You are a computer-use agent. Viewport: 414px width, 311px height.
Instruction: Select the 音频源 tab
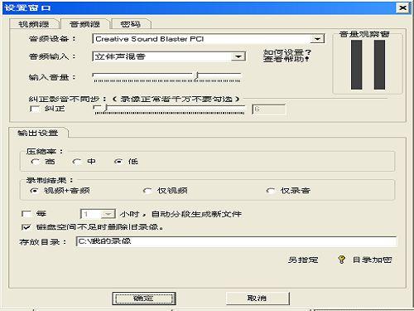pyautogui.click(x=84, y=24)
